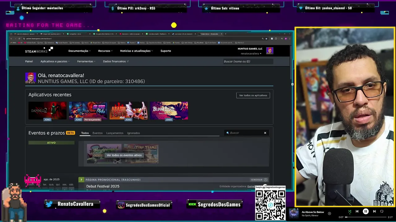Click the ATIVO status label
Image resolution: width=396 pixels, height=222 pixels.
[x=51, y=143]
